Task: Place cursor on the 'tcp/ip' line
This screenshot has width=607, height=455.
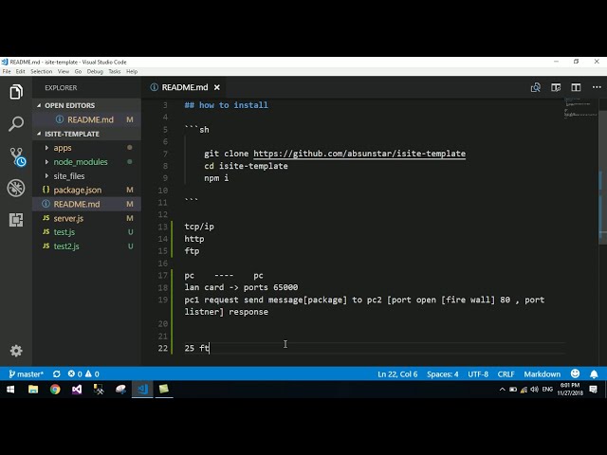Action: coord(199,227)
